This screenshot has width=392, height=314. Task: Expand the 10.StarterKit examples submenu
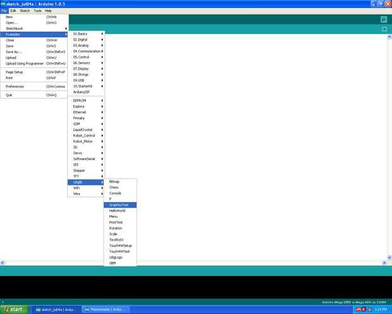(x=86, y=86)
